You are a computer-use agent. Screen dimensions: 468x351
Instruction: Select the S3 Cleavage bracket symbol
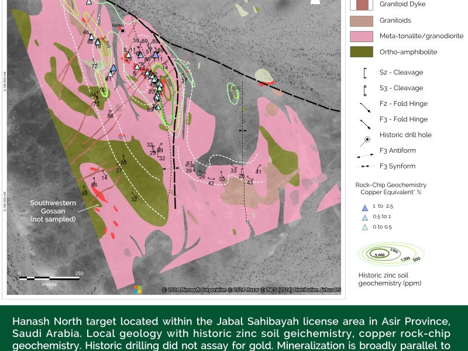(364, 89)
